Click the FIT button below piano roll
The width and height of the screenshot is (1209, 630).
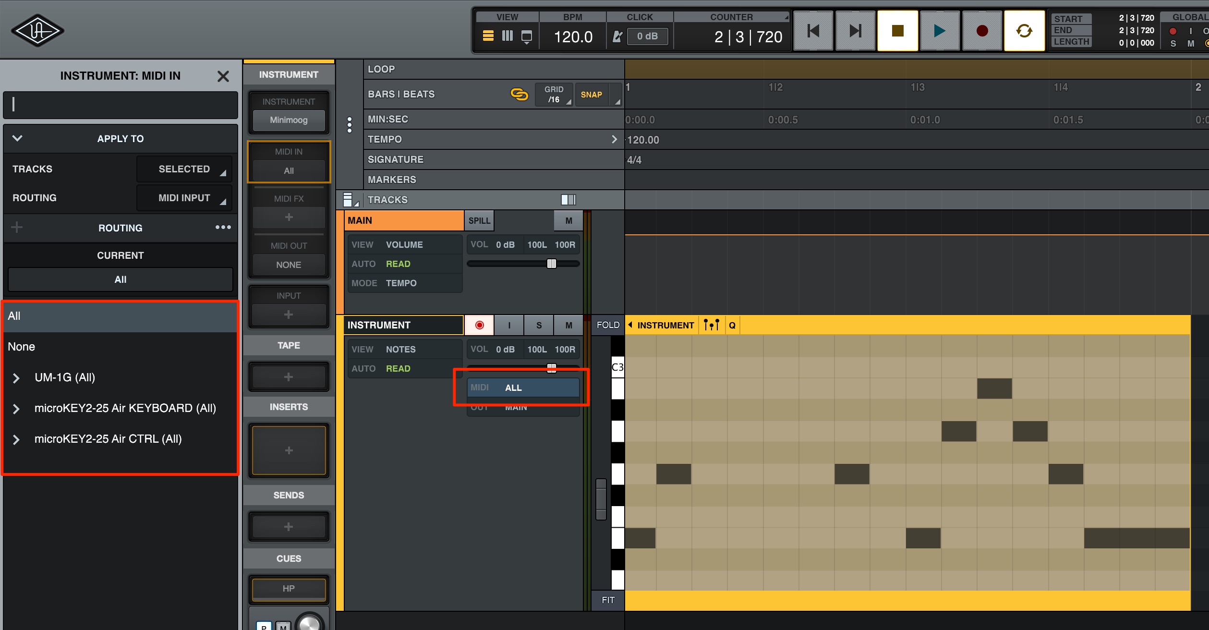pyautogui.click(x=608, y=600)
